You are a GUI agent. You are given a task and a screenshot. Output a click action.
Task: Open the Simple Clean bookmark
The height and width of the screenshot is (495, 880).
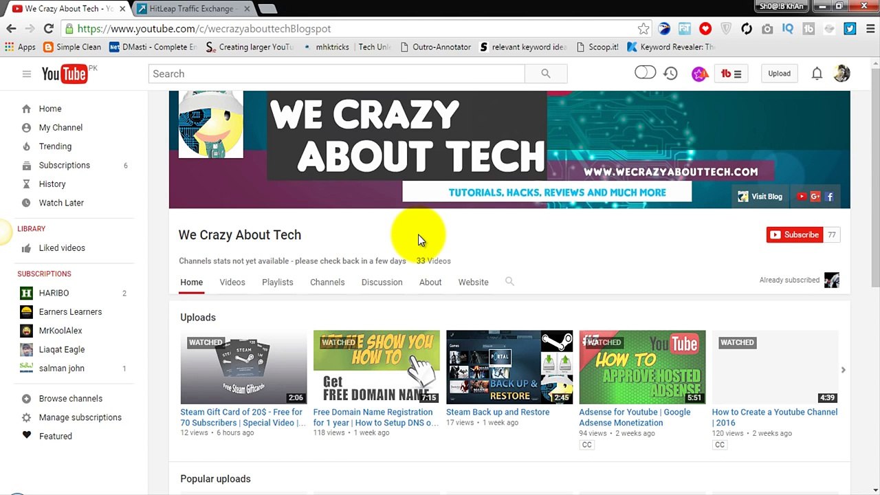pos(72,47)
